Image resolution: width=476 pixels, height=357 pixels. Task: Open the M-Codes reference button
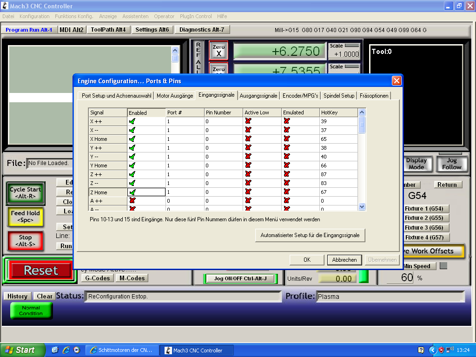tap(132, 278)
